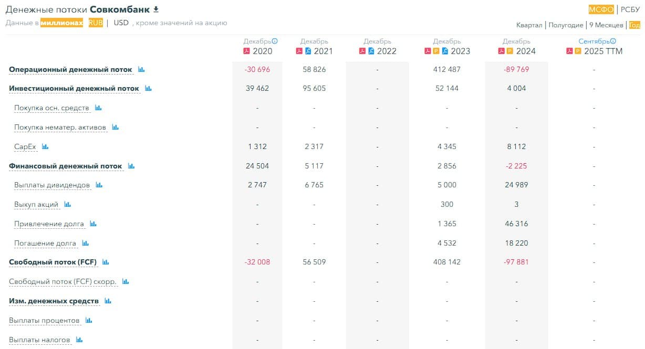Click info icon next to Сентябрь

[613, 41]
